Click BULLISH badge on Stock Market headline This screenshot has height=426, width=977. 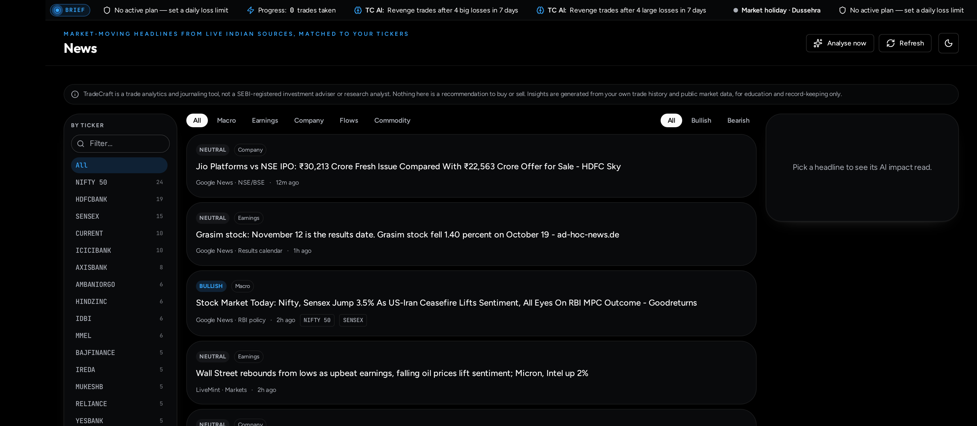click(211, 286)
